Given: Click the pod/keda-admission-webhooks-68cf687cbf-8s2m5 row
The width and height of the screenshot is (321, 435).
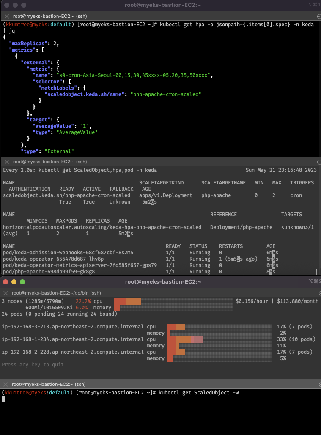Looking at the screenshot, I should tap(140, 253).
